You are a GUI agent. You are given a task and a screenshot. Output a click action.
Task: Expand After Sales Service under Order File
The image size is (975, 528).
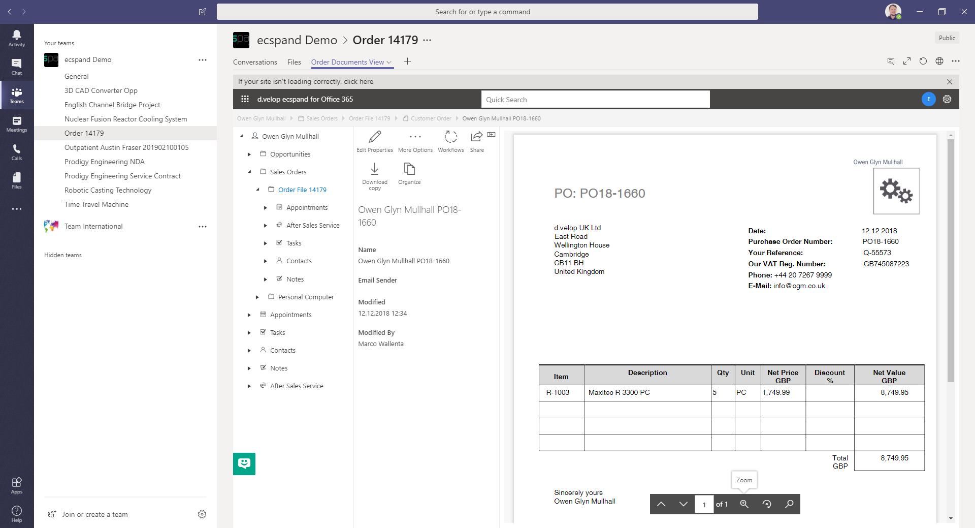[x=266, y=225]
